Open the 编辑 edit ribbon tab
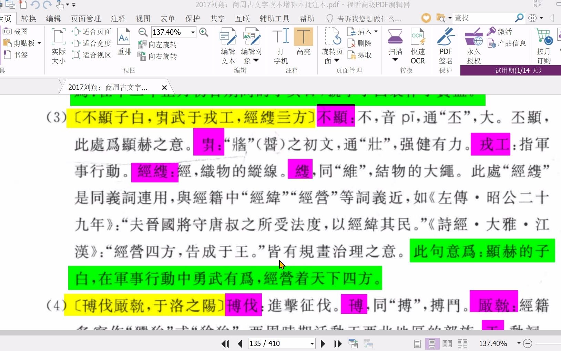 (53, 18)
